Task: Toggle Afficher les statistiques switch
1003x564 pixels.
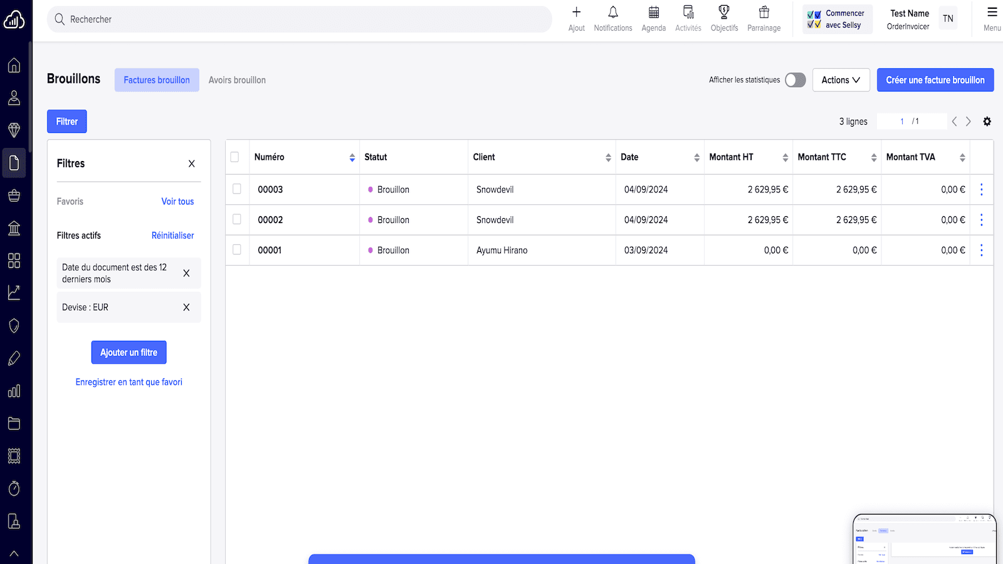Action: coord(795,80)
